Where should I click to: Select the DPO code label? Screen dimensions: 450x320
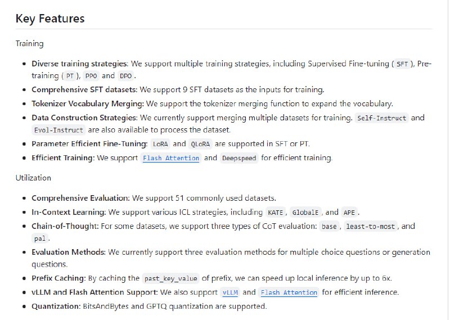125,76
